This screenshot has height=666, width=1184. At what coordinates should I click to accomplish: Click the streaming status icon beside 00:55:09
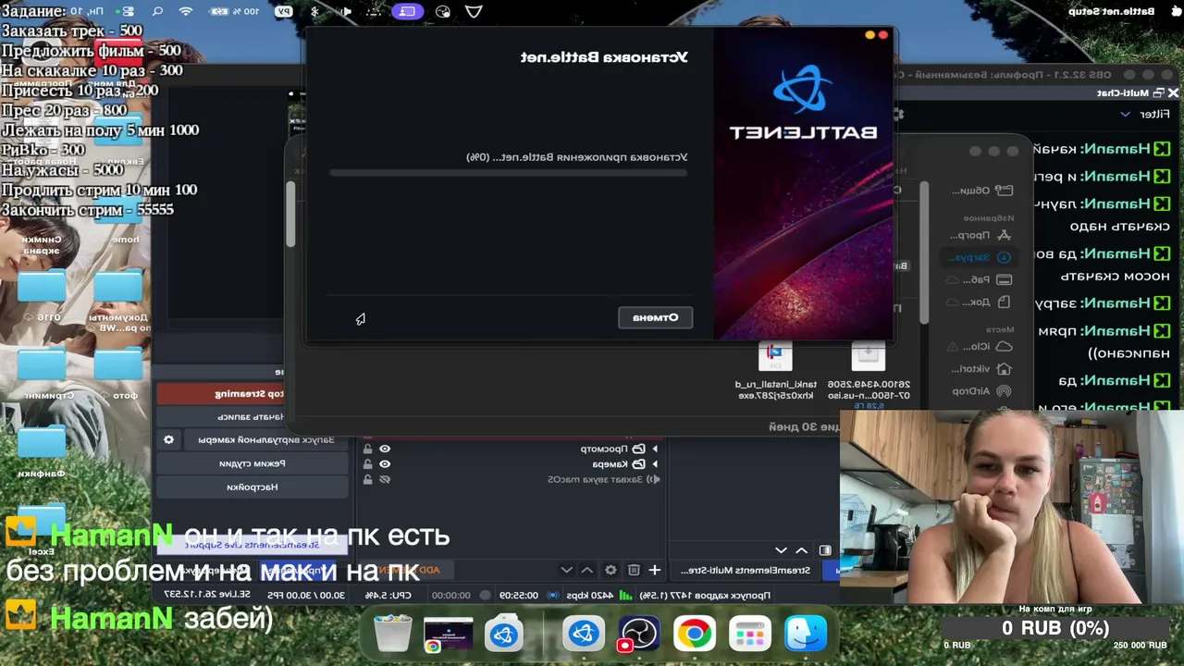553,596
